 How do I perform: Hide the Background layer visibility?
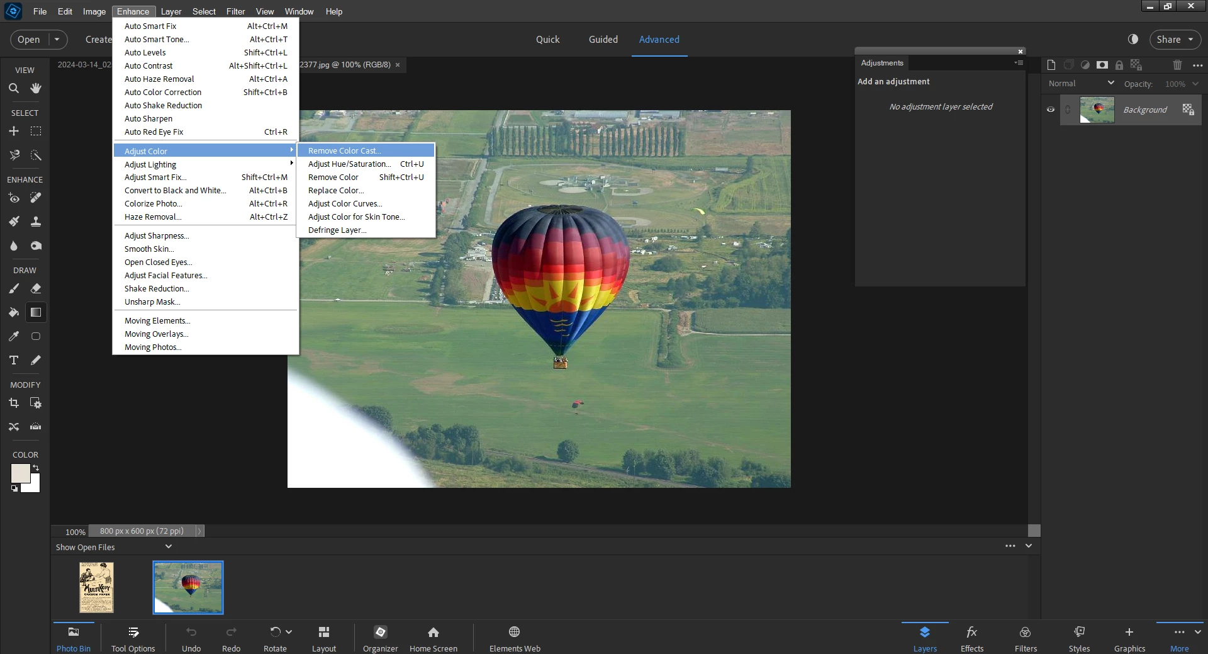[x=1050, y=110]
